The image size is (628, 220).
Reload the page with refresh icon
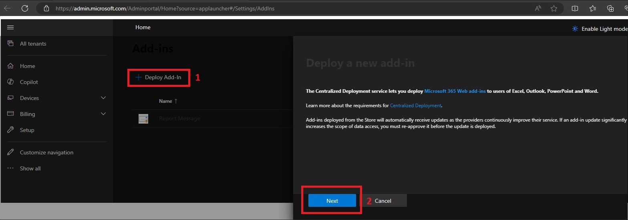click(25, 8)
